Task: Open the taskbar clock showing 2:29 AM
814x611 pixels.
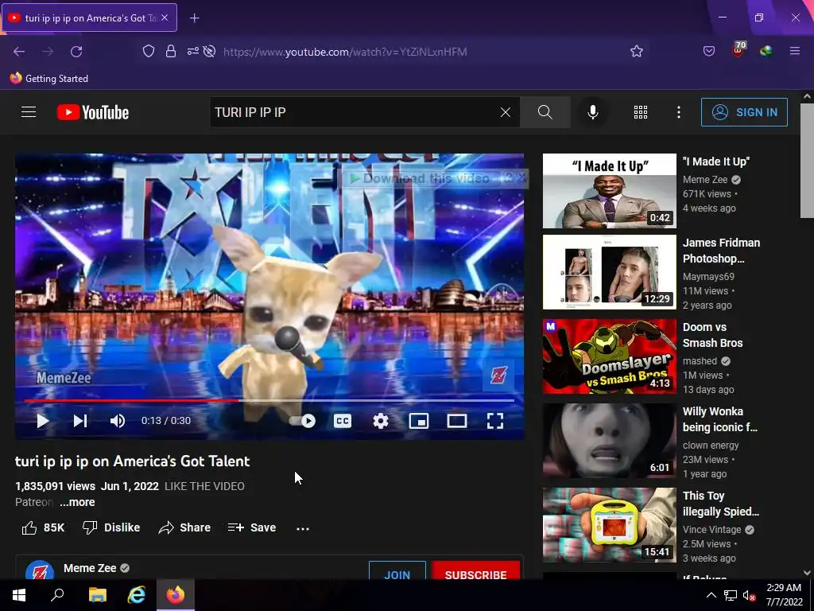Action: coord(785,595)
